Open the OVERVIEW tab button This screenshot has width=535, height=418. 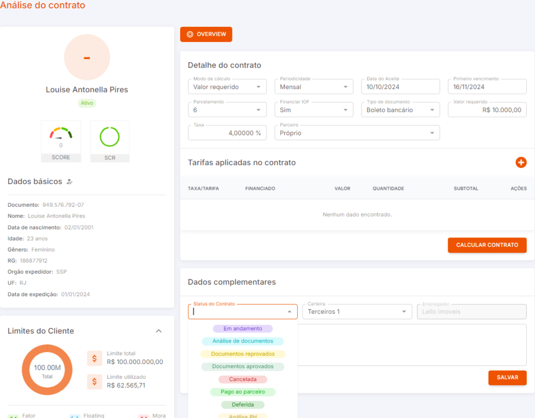click(x=206, y=34)
